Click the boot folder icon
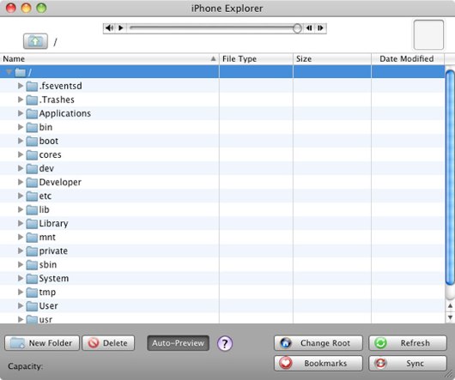This screenshot has width=455, height=380. 32,142
